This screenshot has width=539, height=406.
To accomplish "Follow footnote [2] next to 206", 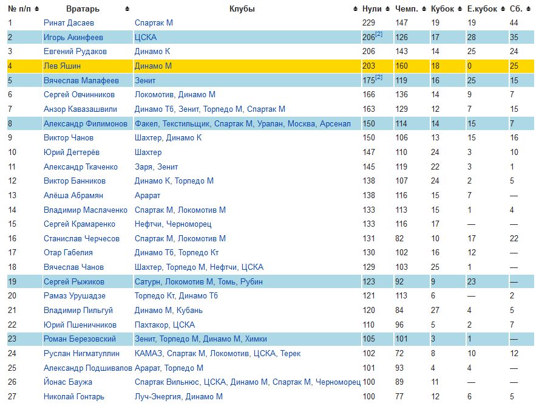I will tap(379, 35).
